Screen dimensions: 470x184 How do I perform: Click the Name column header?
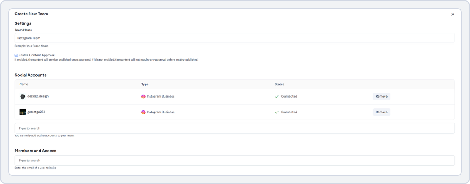[23, 84]
